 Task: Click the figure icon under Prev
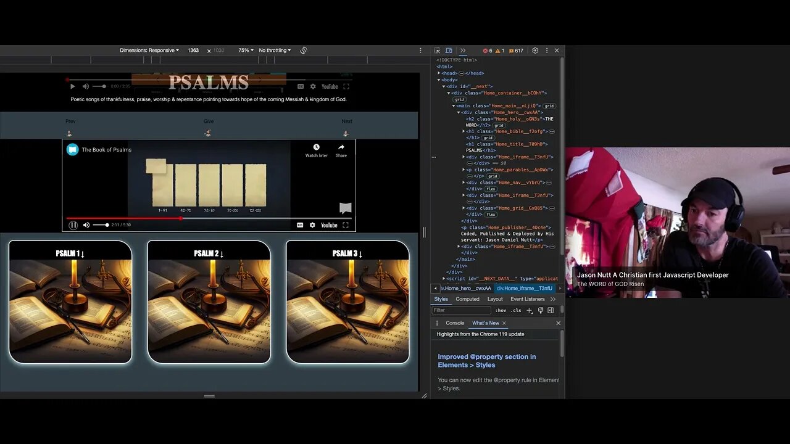(69, 133)
